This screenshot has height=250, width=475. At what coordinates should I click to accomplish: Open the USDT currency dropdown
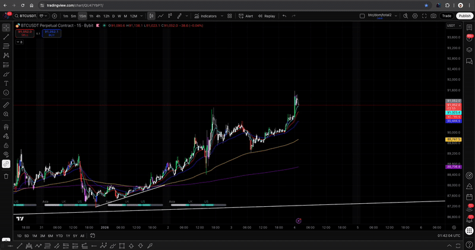454,25
